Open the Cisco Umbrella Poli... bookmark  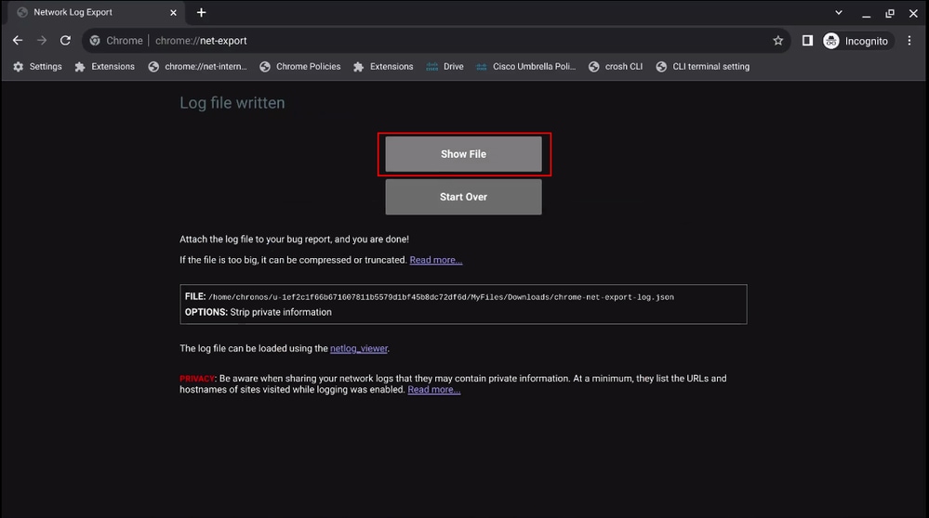click(525, 66)
